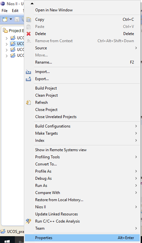The height and width of the screenshot is (243, 142).
Task: Click the Refresh icon
Action: (x=28, y=103)
